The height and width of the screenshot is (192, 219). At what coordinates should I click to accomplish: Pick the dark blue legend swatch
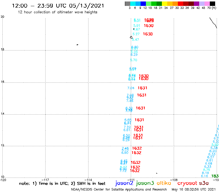143,4
